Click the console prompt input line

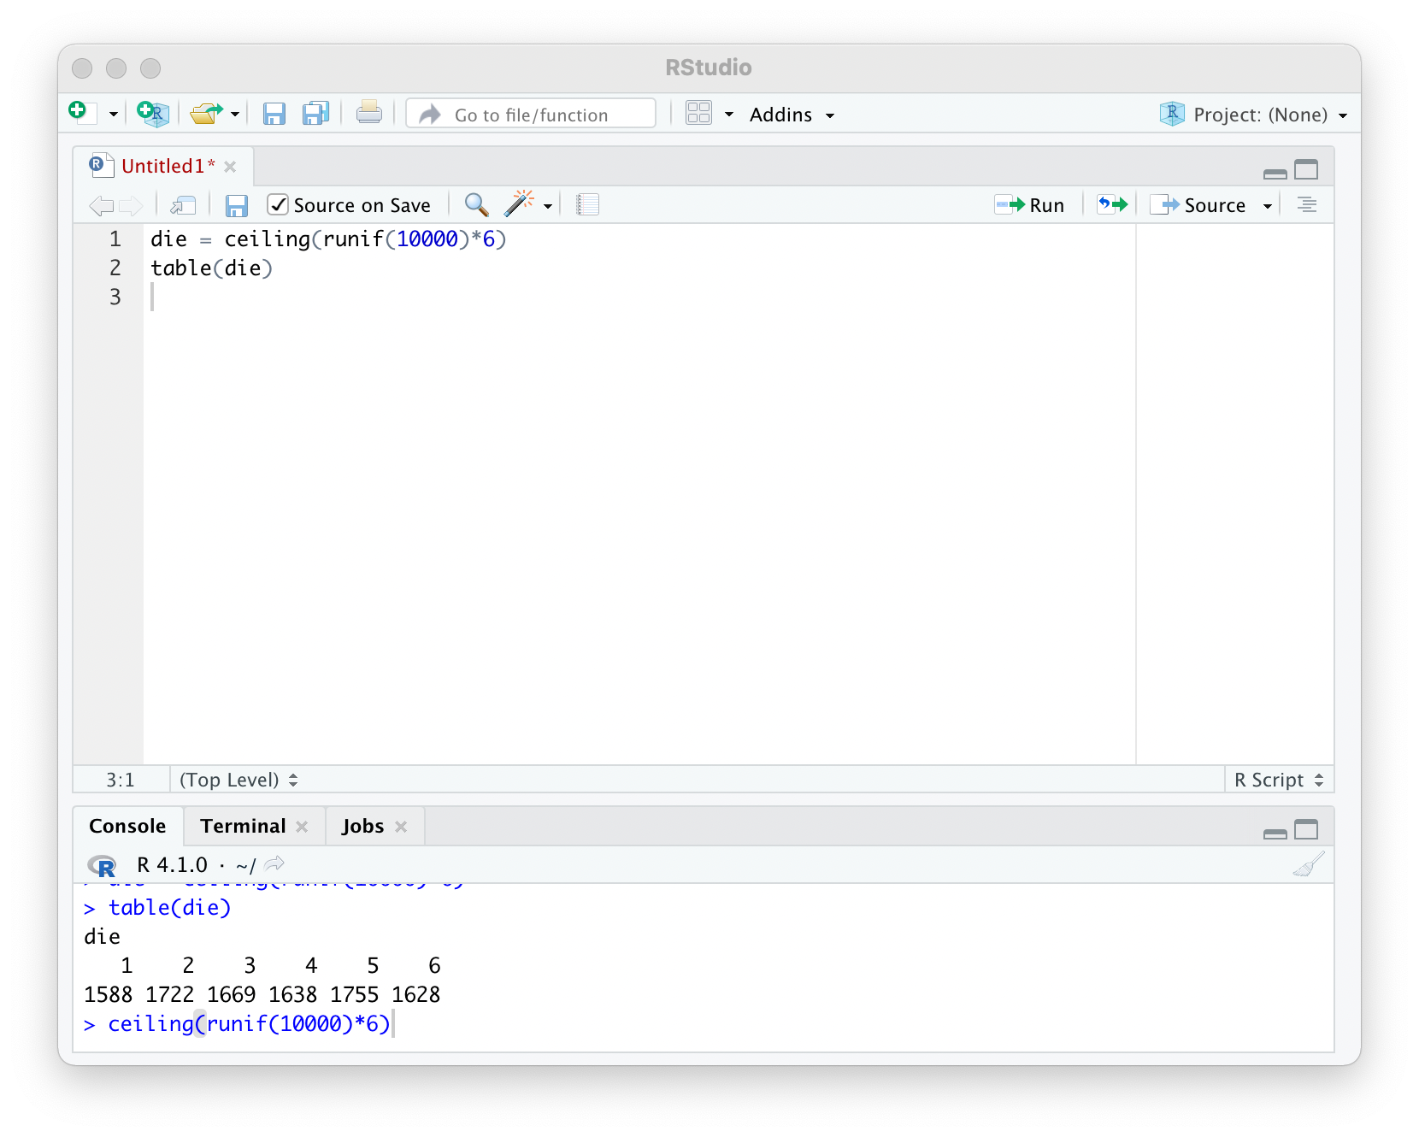coord(703,1024)
